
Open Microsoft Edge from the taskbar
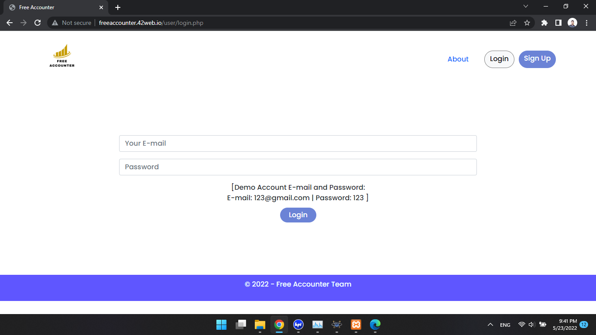pos(375,325)
